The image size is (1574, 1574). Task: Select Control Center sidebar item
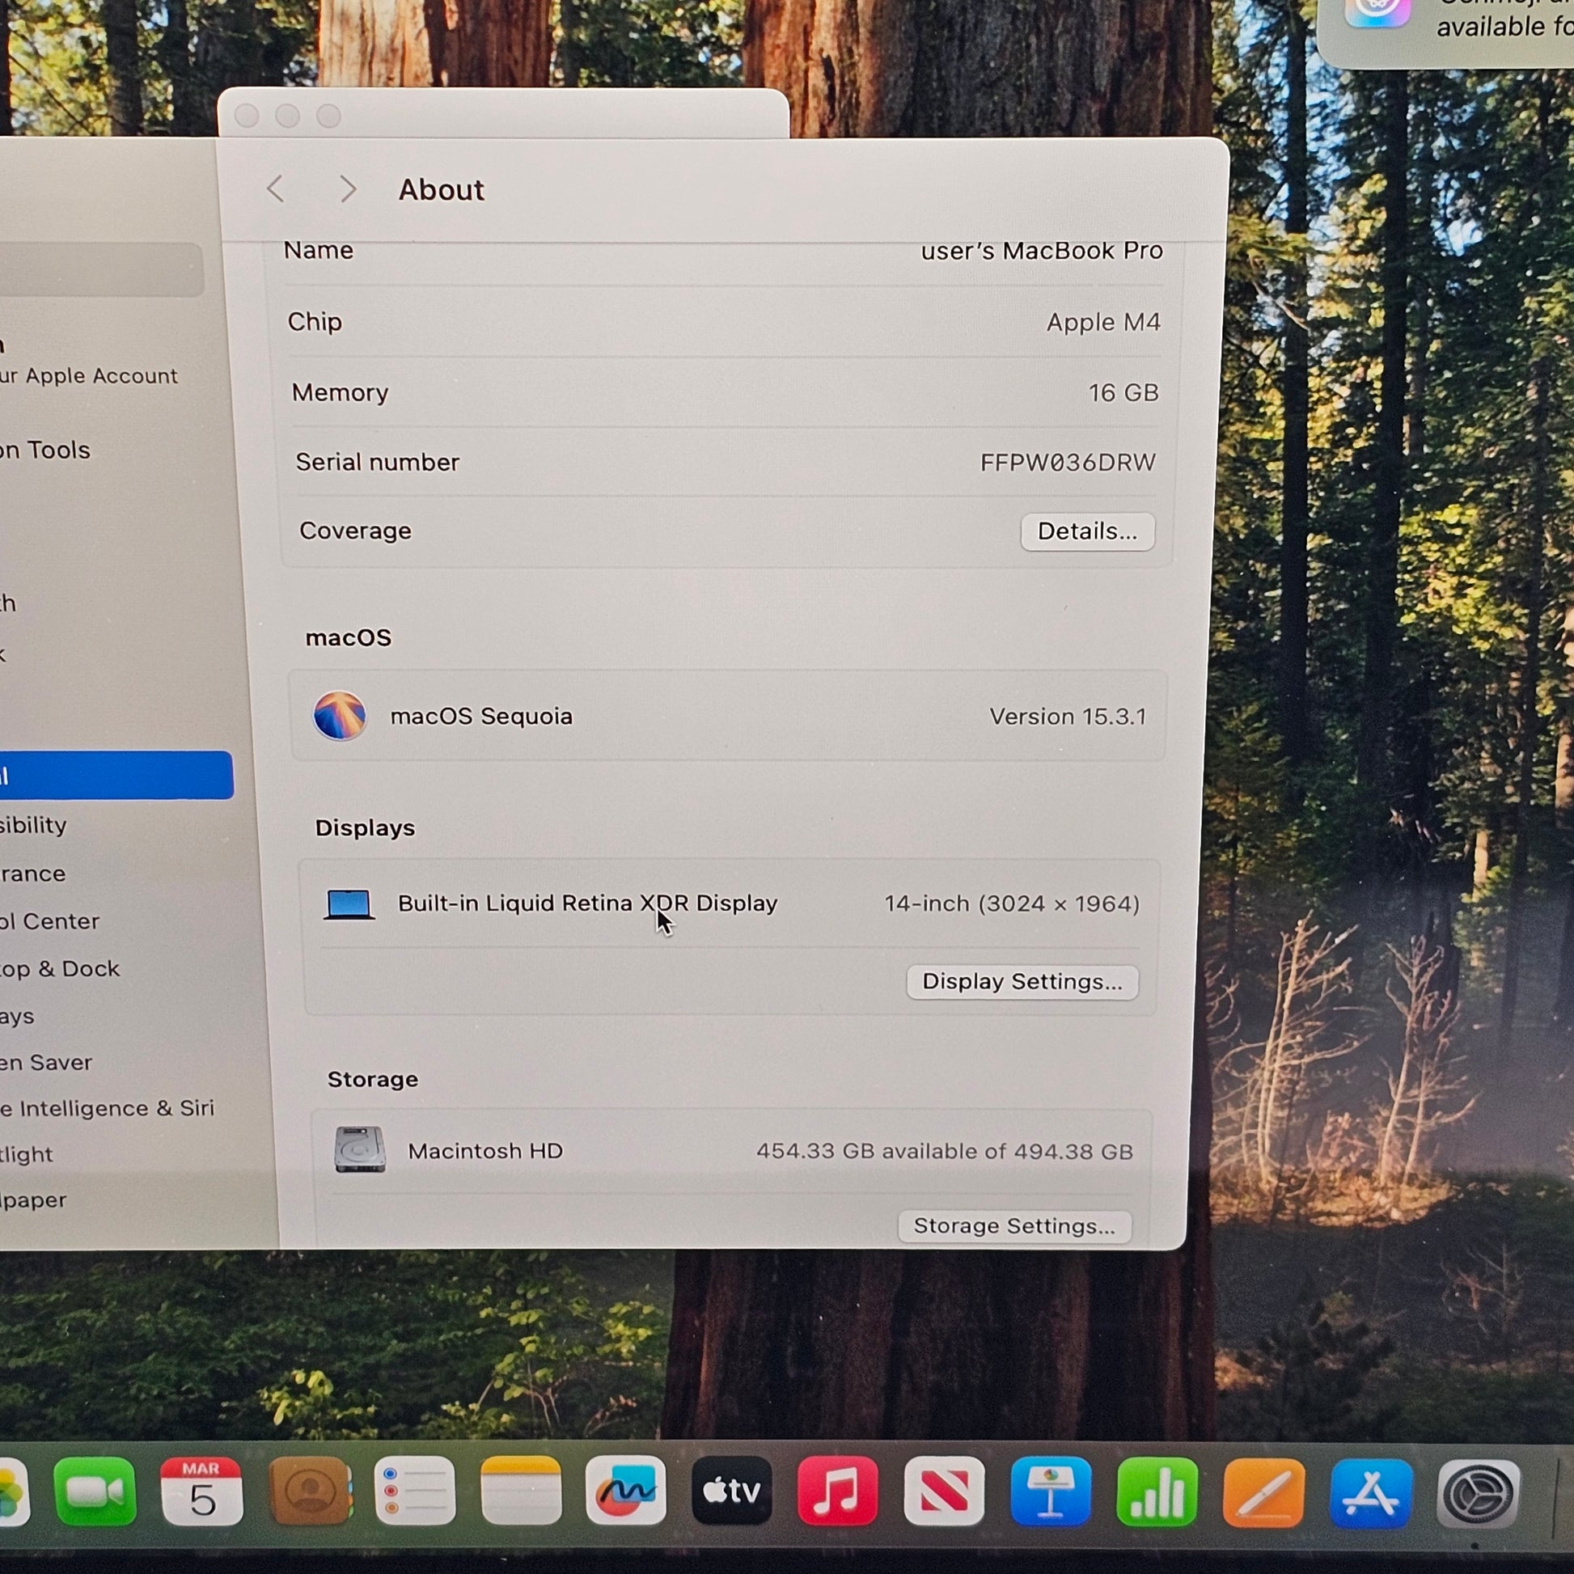coord(50,921)
